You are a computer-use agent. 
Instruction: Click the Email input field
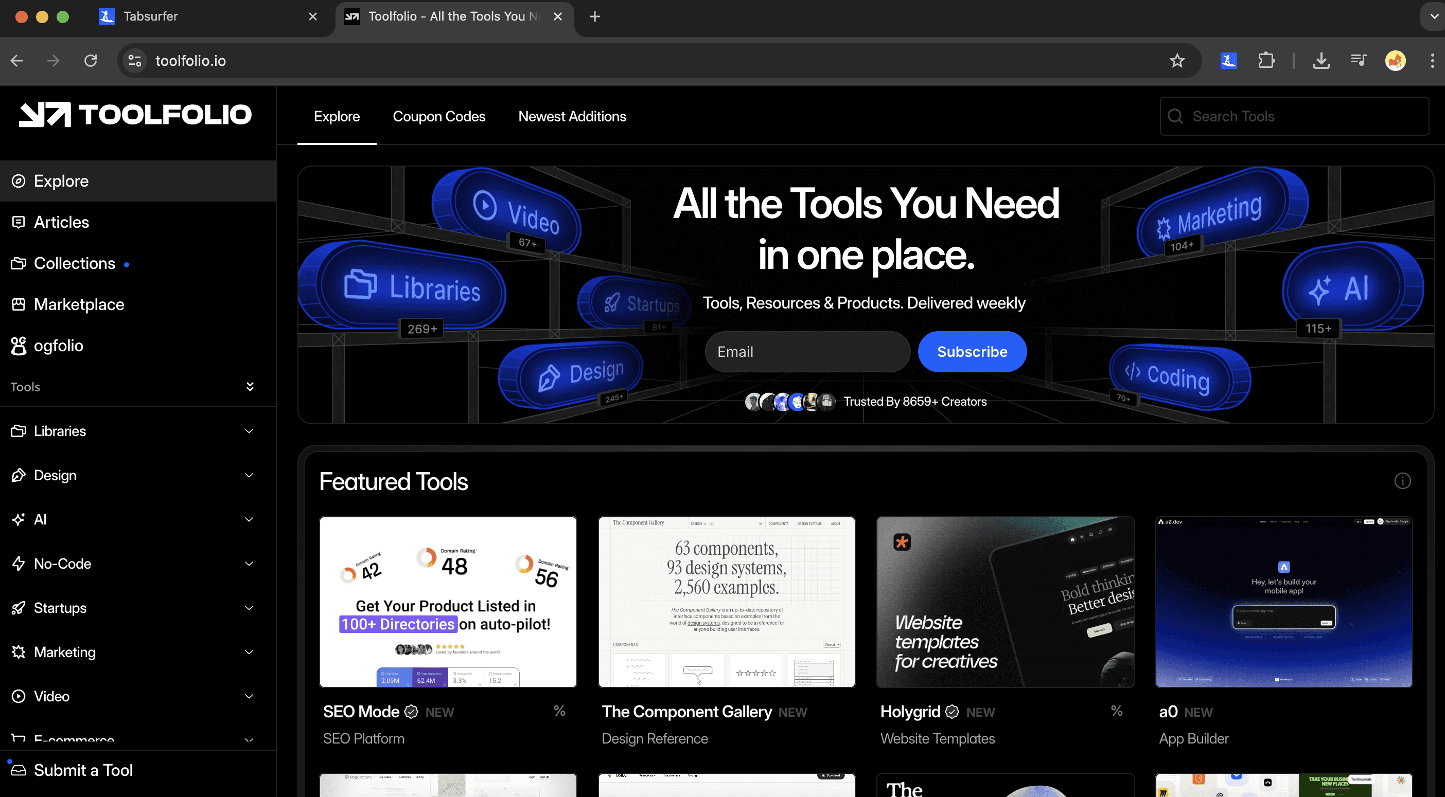(x=807, y=352)
